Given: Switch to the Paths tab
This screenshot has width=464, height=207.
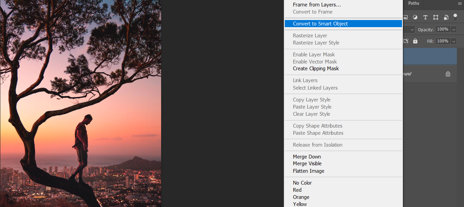Looking at the screenshot, I should [414, 3].
